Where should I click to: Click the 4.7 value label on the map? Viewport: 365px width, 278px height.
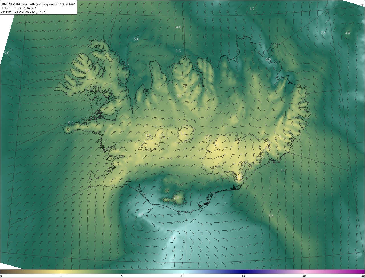pyautogui.click(x=252, y=9)
